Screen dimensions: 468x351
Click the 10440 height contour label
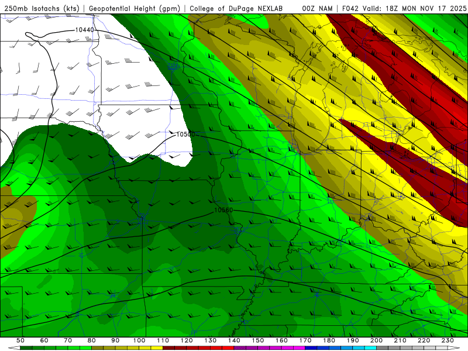[84, 30]
